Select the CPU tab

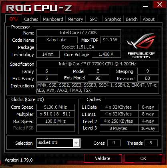pos(14,19)
